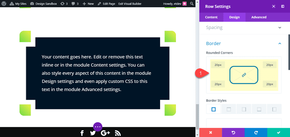
Task: Select the all-borders style option
Action: 214,109
